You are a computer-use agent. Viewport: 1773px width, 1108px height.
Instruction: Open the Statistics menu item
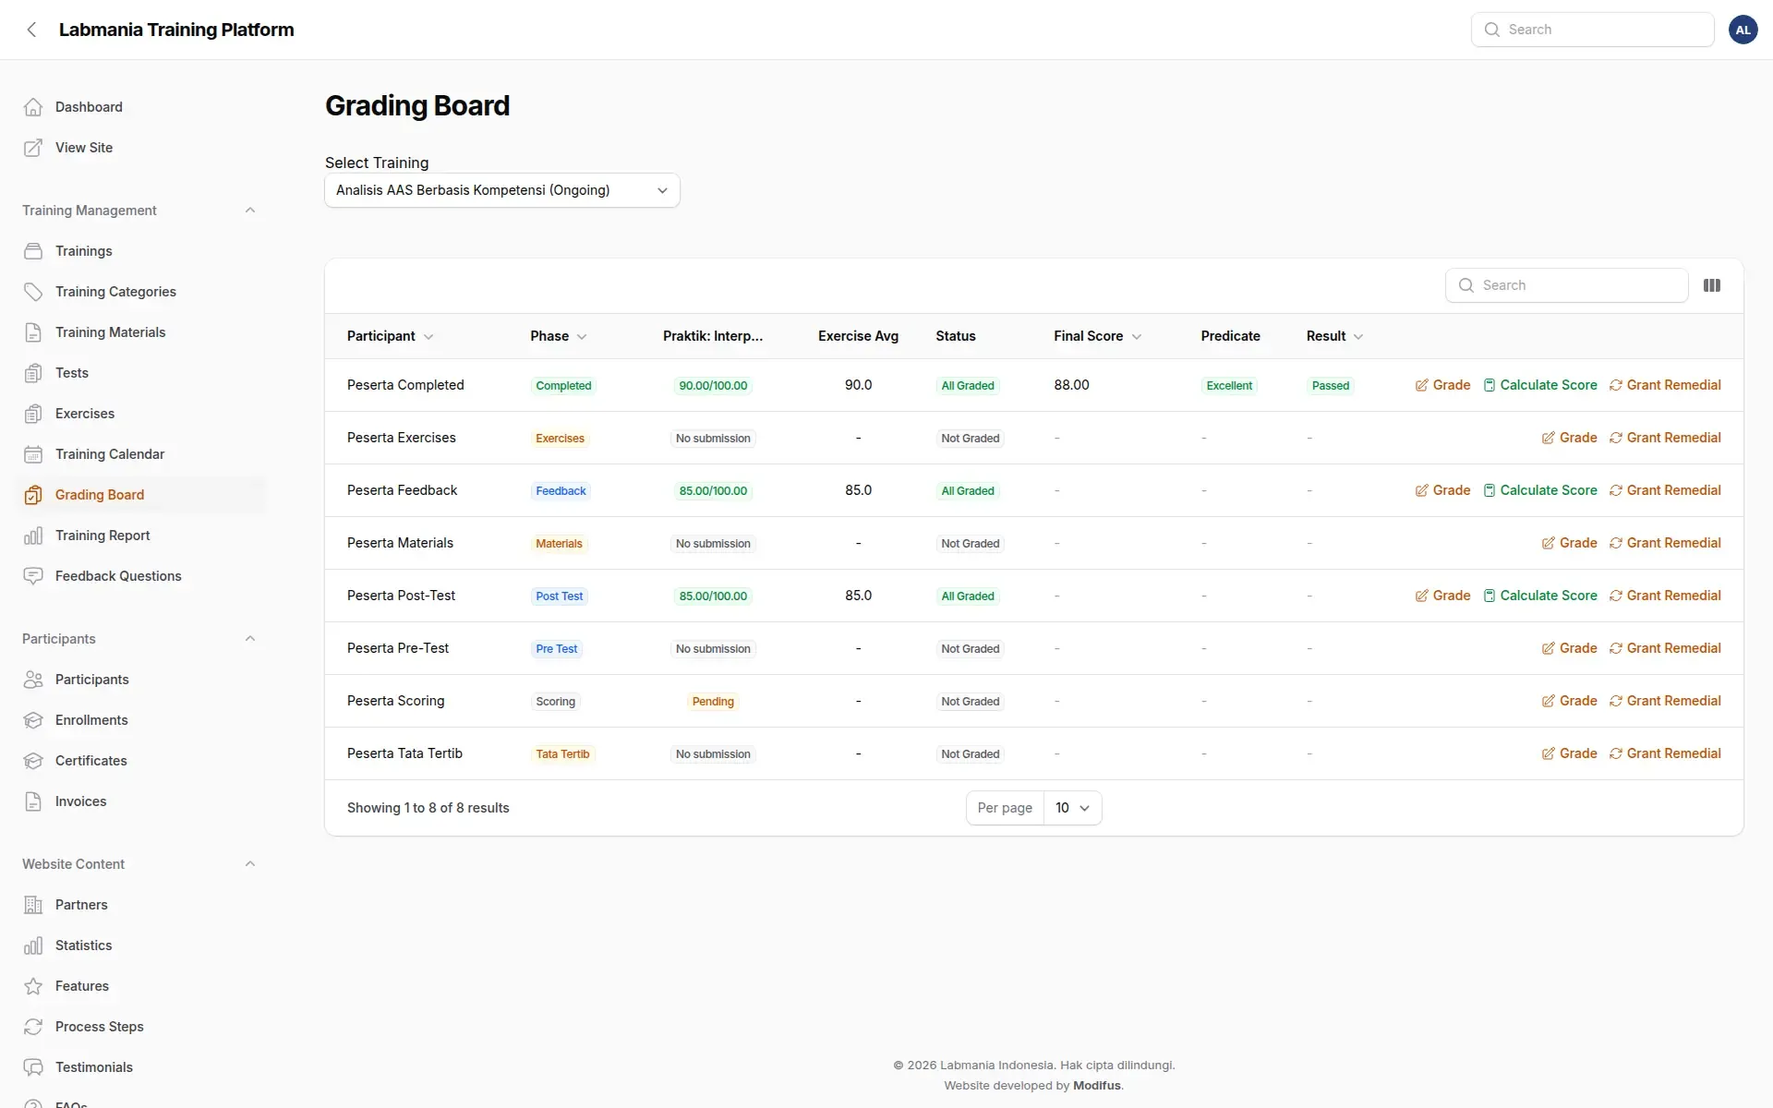point(140,945)
